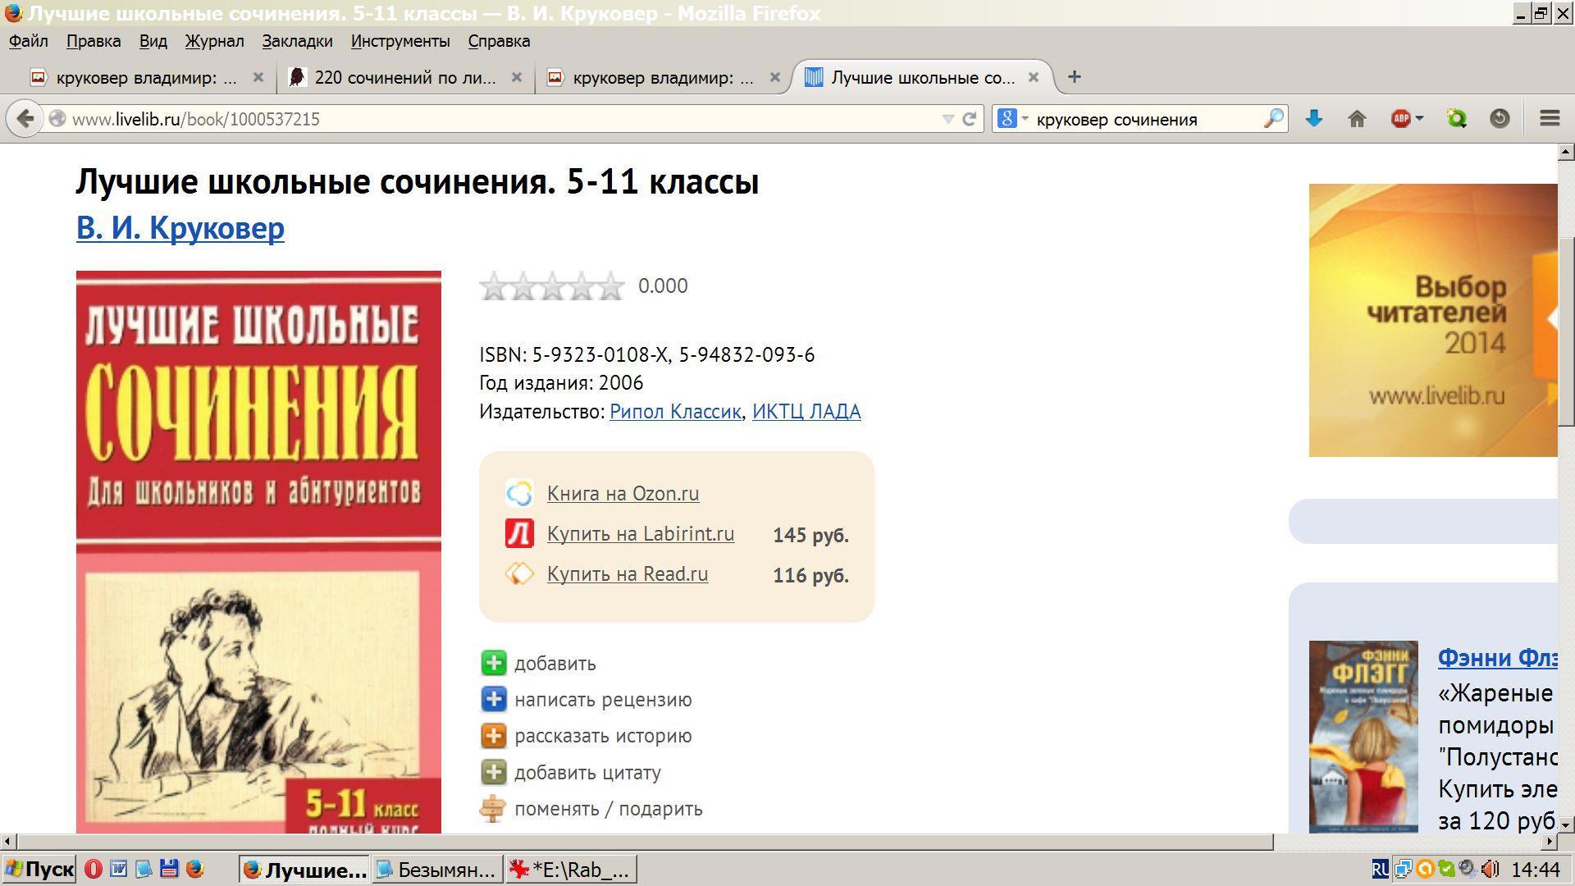Open the Закладки menu

(x=297, y=41)
